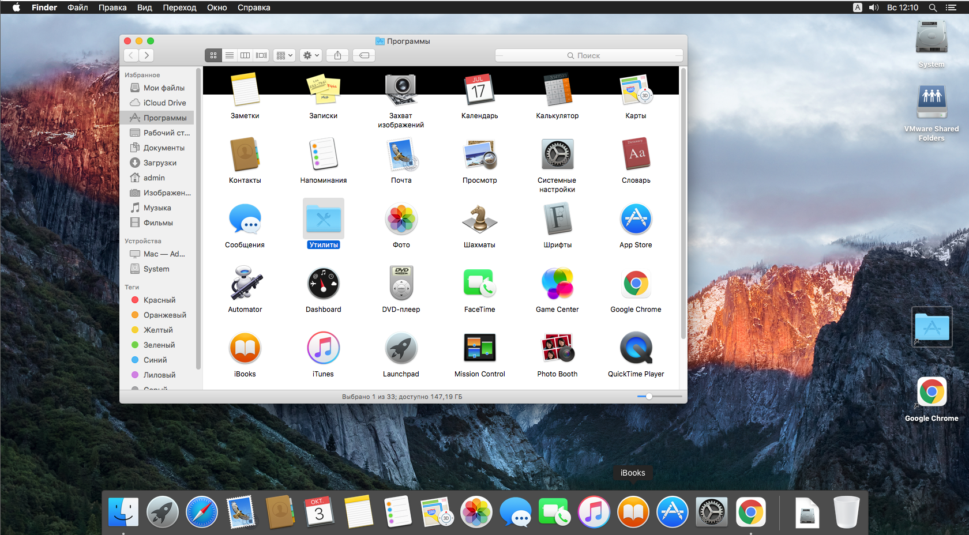Click the Dashboard app icon
Image resolution: width=969 pixels, height=535 pixels.
pos(323,283)
